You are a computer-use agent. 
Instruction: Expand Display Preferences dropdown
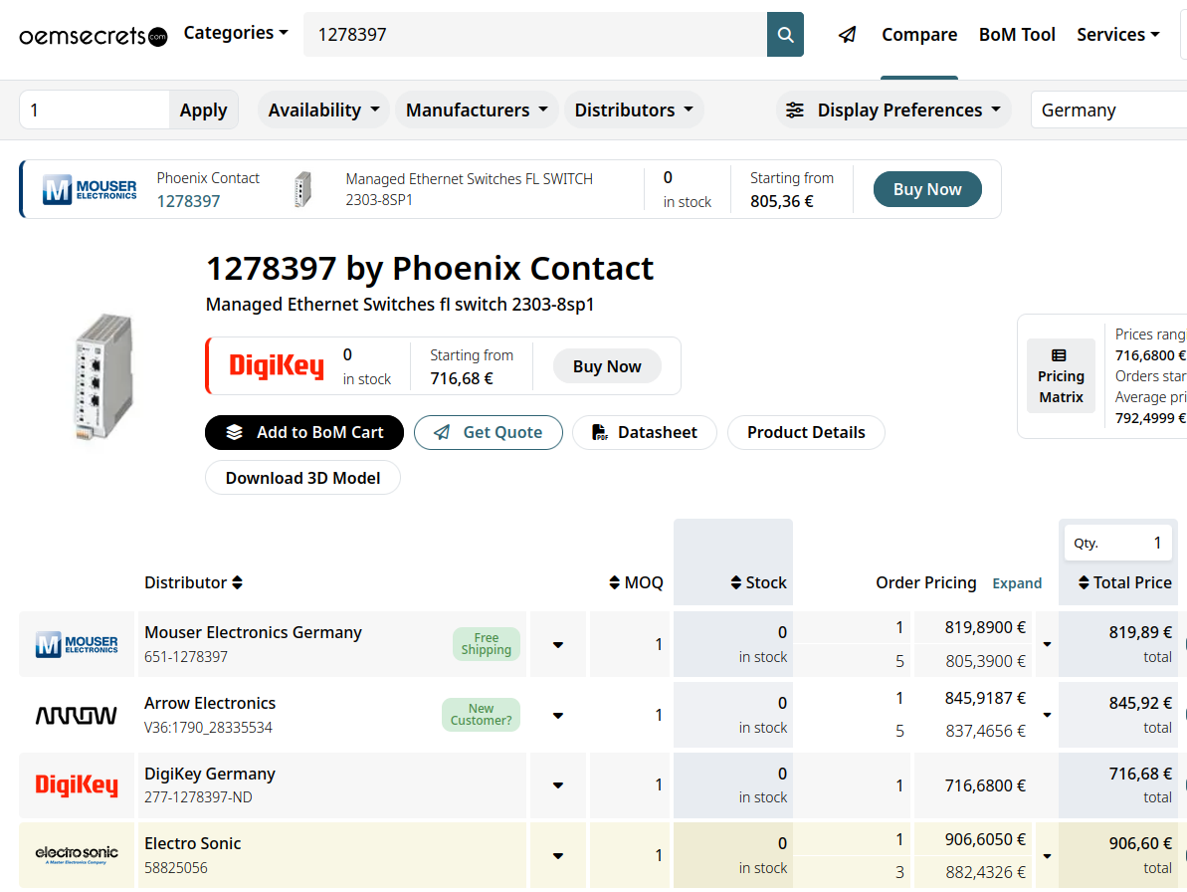pyautogui.click(x=892, y=111)
